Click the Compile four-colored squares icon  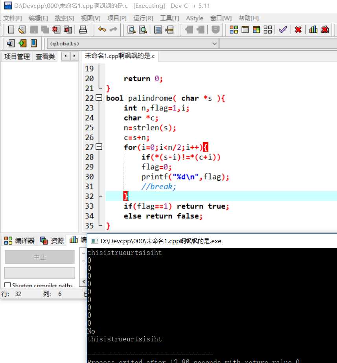[234, 29]
